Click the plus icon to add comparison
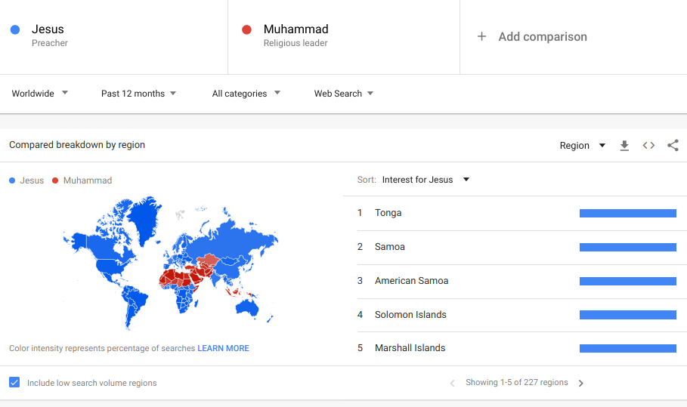687x407 pixels. [x=481, y=36]
